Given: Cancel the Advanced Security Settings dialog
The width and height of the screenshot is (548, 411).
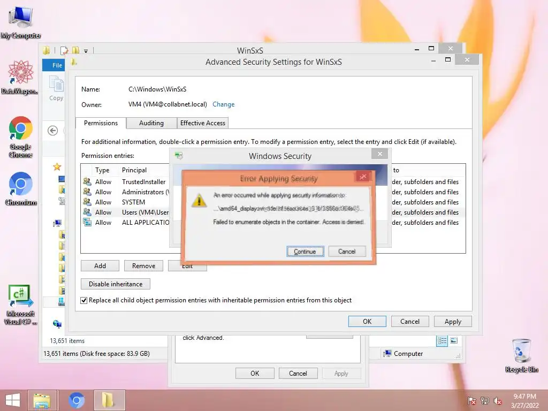Looking at the screenshot, I should (409, 321).
